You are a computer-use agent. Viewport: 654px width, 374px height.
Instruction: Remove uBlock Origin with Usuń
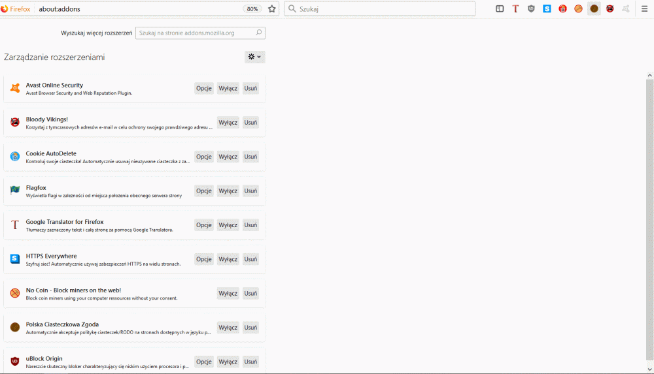(250, 362)
